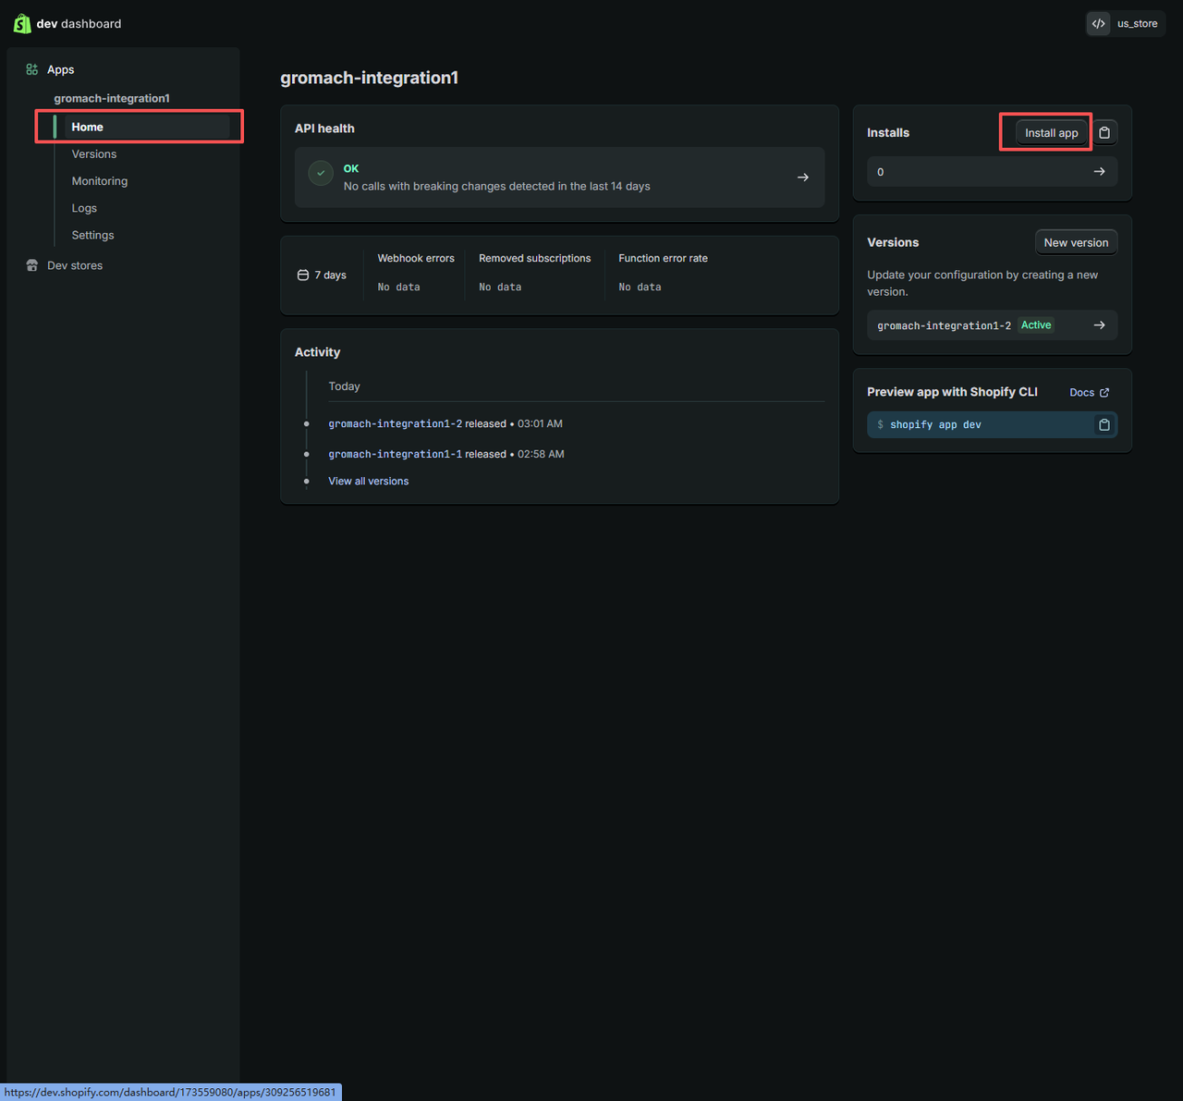Click the Dev stores storefront icon
The width and height of the screenshot is (1183, 1101).
[x=32, y=265]
